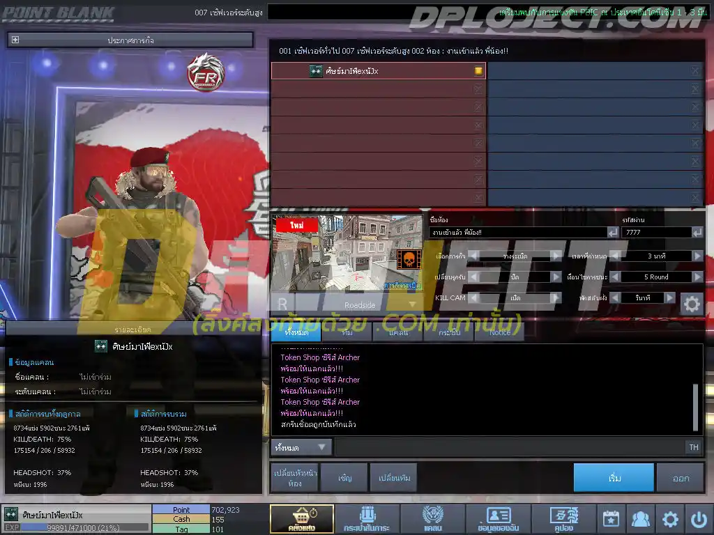Open the ทั้งหมด chat channel dropdown
714x535 pixels.
coord(301,448)
